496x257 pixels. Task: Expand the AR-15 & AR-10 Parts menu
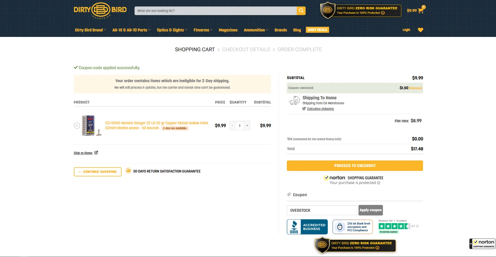click(x=131, y=30)
